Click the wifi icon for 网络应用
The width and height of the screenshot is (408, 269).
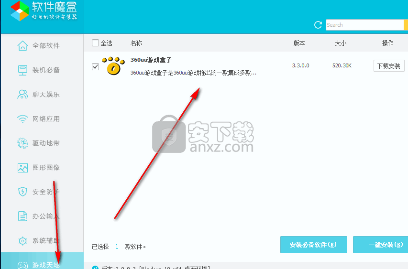[x=22, y=119]
